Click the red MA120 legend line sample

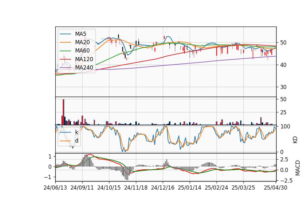[65, 59]
